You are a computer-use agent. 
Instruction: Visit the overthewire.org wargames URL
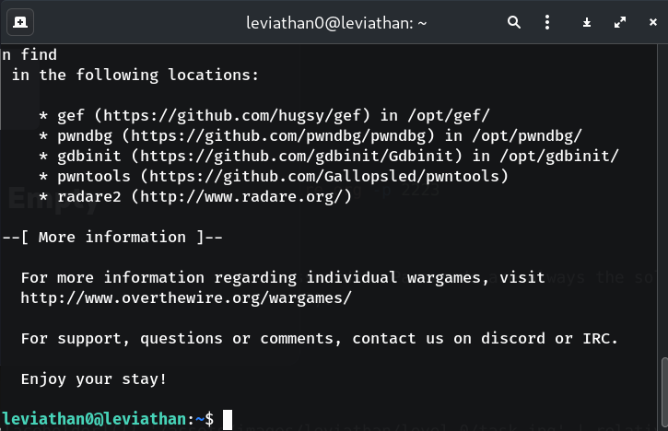[186, 298]
